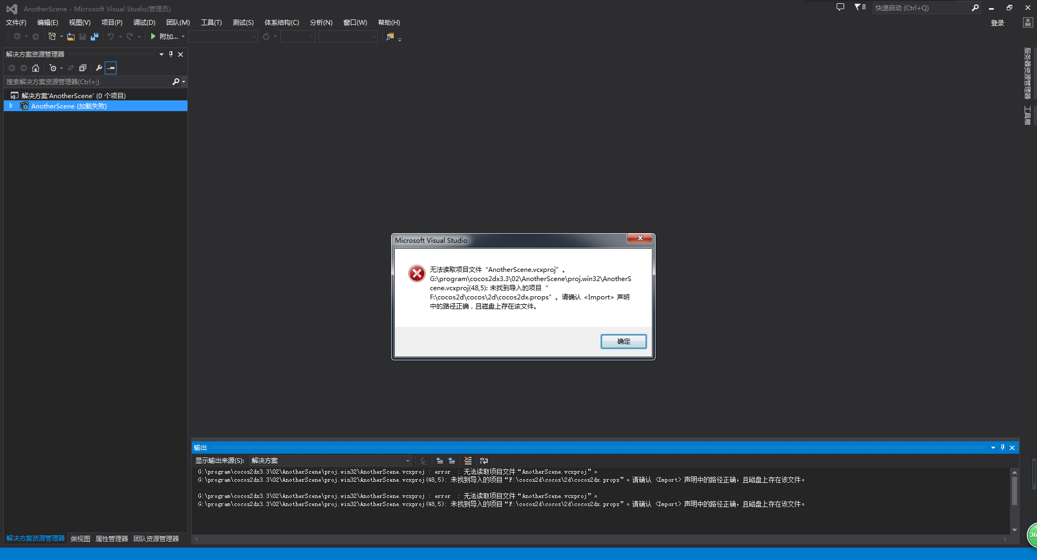Viewport: 1037px width, 560px height.
Task: Open the 调试(D) menu
Action: coord(144,23)
